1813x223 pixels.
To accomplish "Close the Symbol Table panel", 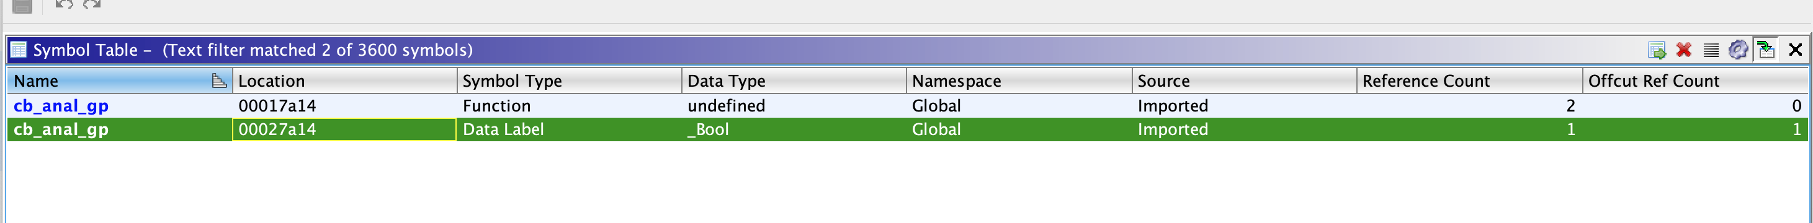I will click(1796, 50).
